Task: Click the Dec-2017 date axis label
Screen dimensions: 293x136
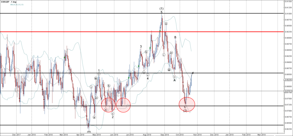Action: [16, 134]
